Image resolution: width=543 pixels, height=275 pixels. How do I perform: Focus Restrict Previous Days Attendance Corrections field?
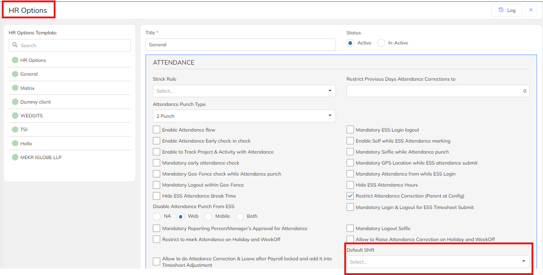[438, 91]
